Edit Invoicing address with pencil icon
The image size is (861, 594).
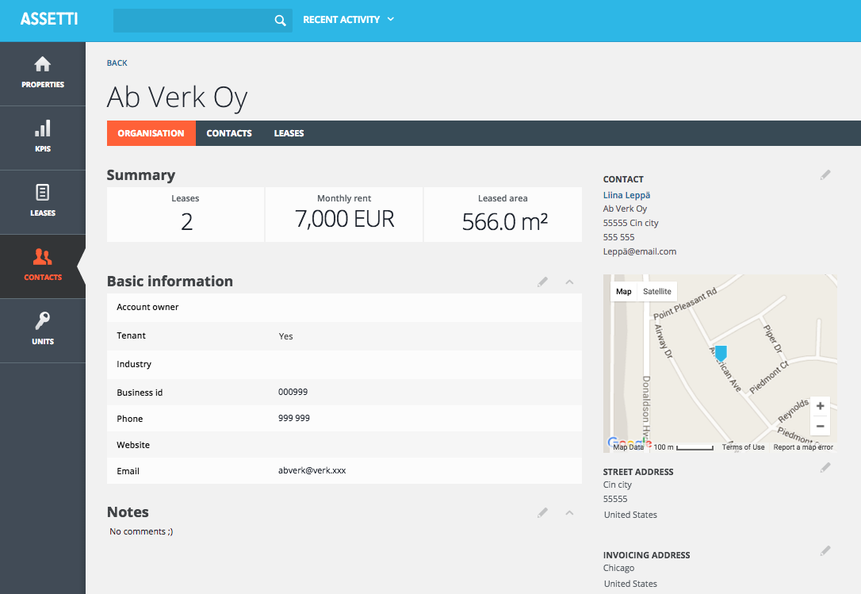click(825, 550)
